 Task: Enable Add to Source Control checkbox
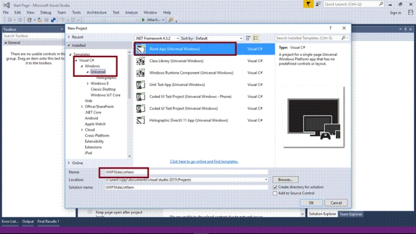coord(275,194)
